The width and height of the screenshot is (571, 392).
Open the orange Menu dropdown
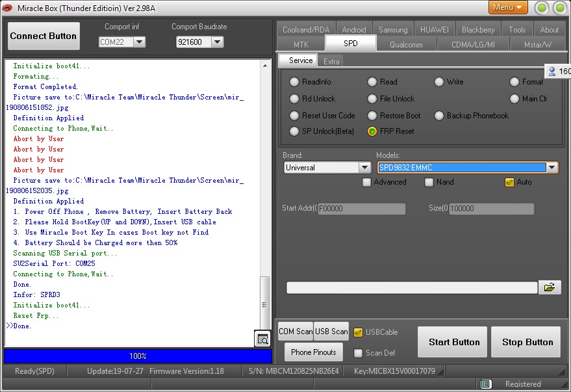coord(507,7)
